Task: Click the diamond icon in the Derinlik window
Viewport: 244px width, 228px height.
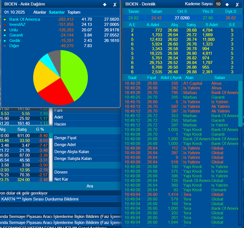Action: [227, 5]
